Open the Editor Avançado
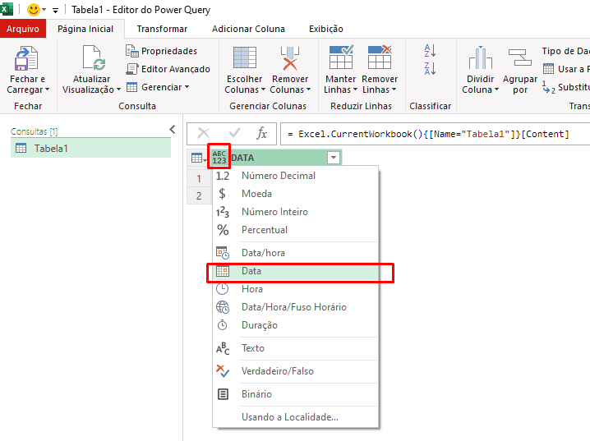This screenshot has height=441, width=590. (x=168, y=69)
